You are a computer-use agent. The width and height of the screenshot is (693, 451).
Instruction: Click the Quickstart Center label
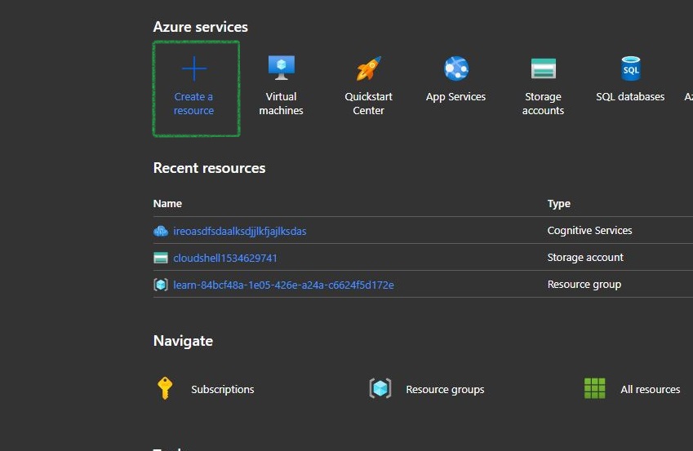[369, 104]
